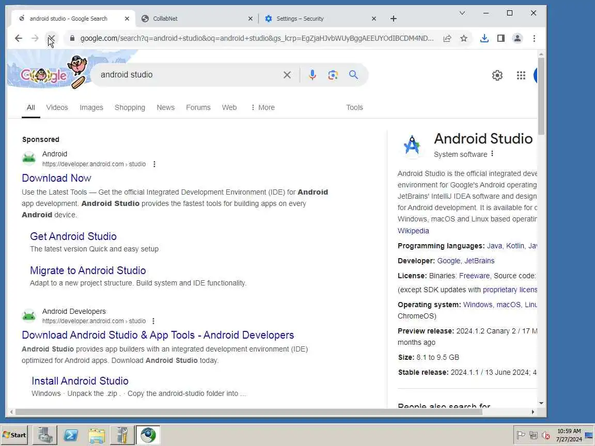Close the CollabNet tab

tap(250, 19)
